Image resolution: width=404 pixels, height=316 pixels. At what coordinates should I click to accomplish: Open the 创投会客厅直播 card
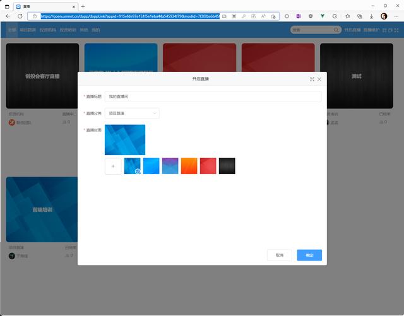click(42, 76)
